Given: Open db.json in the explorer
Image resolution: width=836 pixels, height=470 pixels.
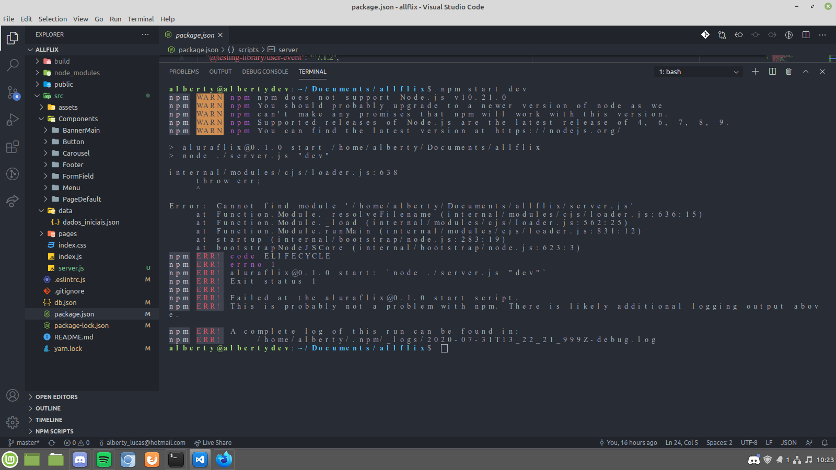Looking at the screenshot, I should coord(92,302).
